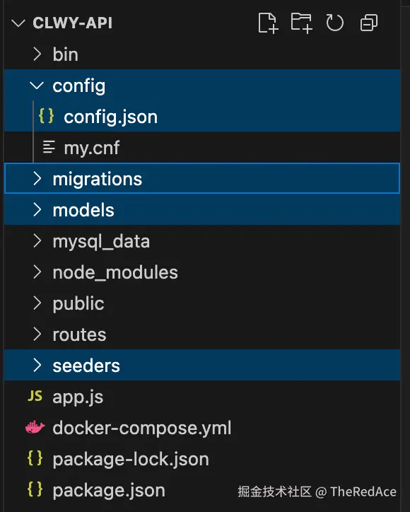This screenshot has width=410, height=512.
Task: Collapse the CLWY-API root section
Action: [18, 23]
